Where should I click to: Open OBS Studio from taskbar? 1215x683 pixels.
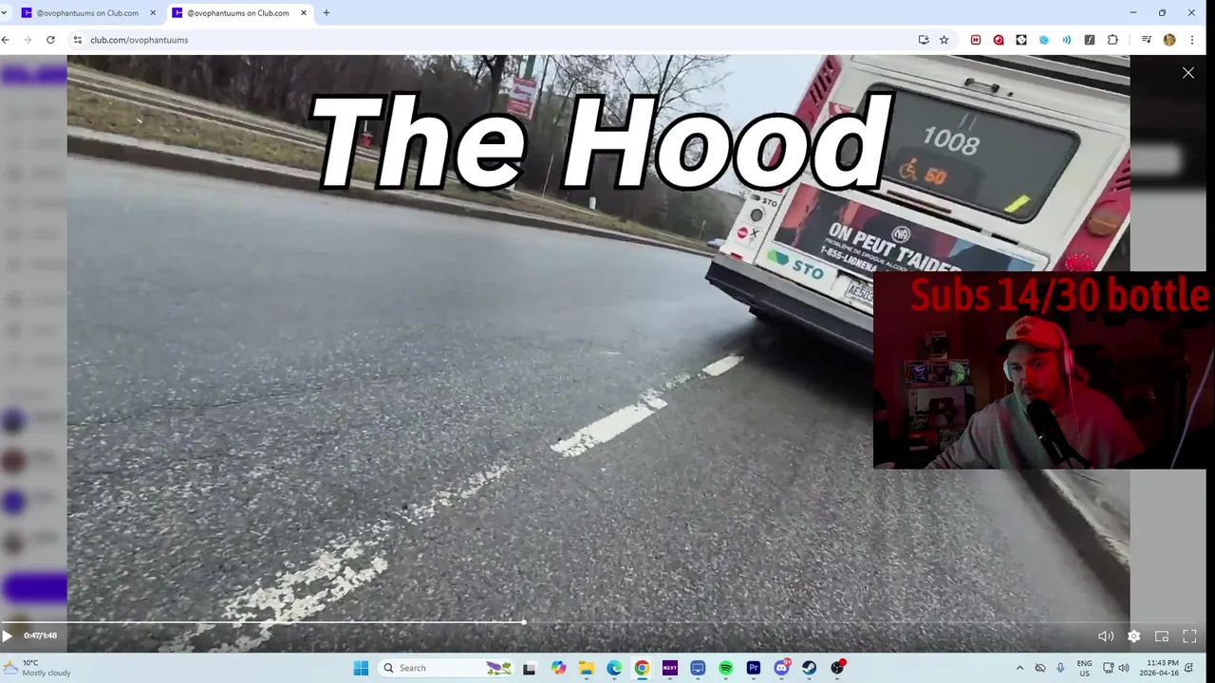click(x=837, y=668)
